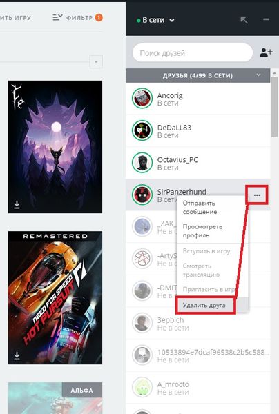Select Просмотреть профиль menu entry
Viewport: 279px width, 414px height.
click(202, 231)
